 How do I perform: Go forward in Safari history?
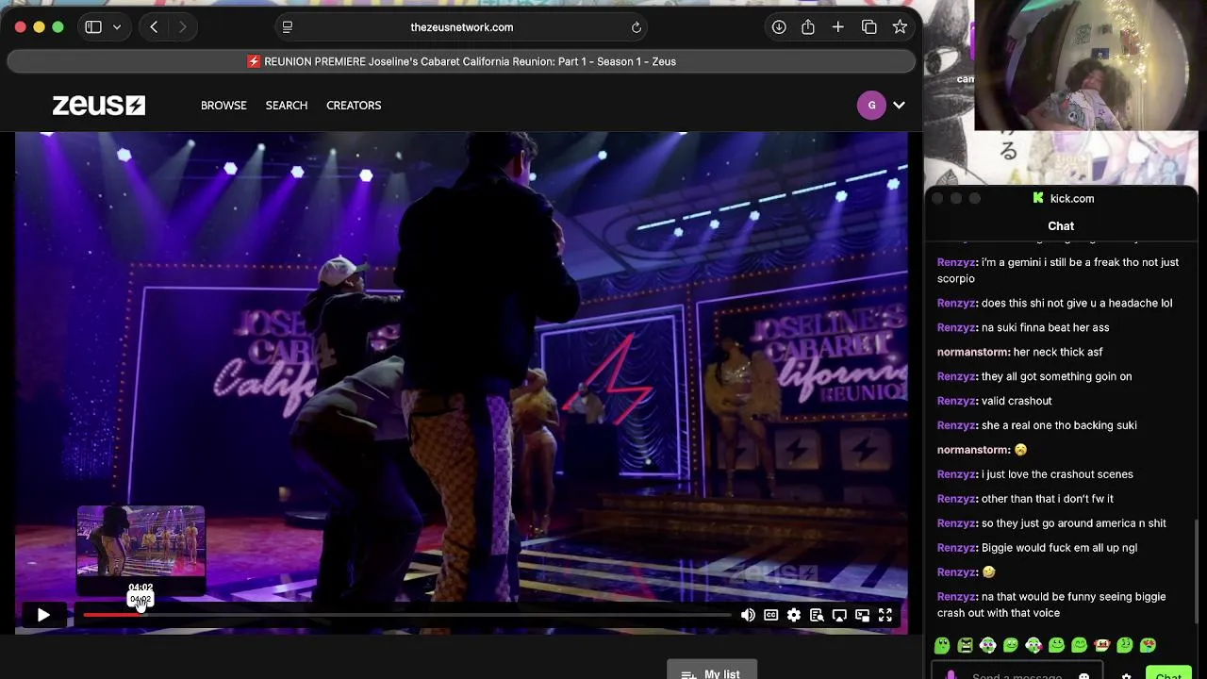pyautogui.click(x=183, y=27)
